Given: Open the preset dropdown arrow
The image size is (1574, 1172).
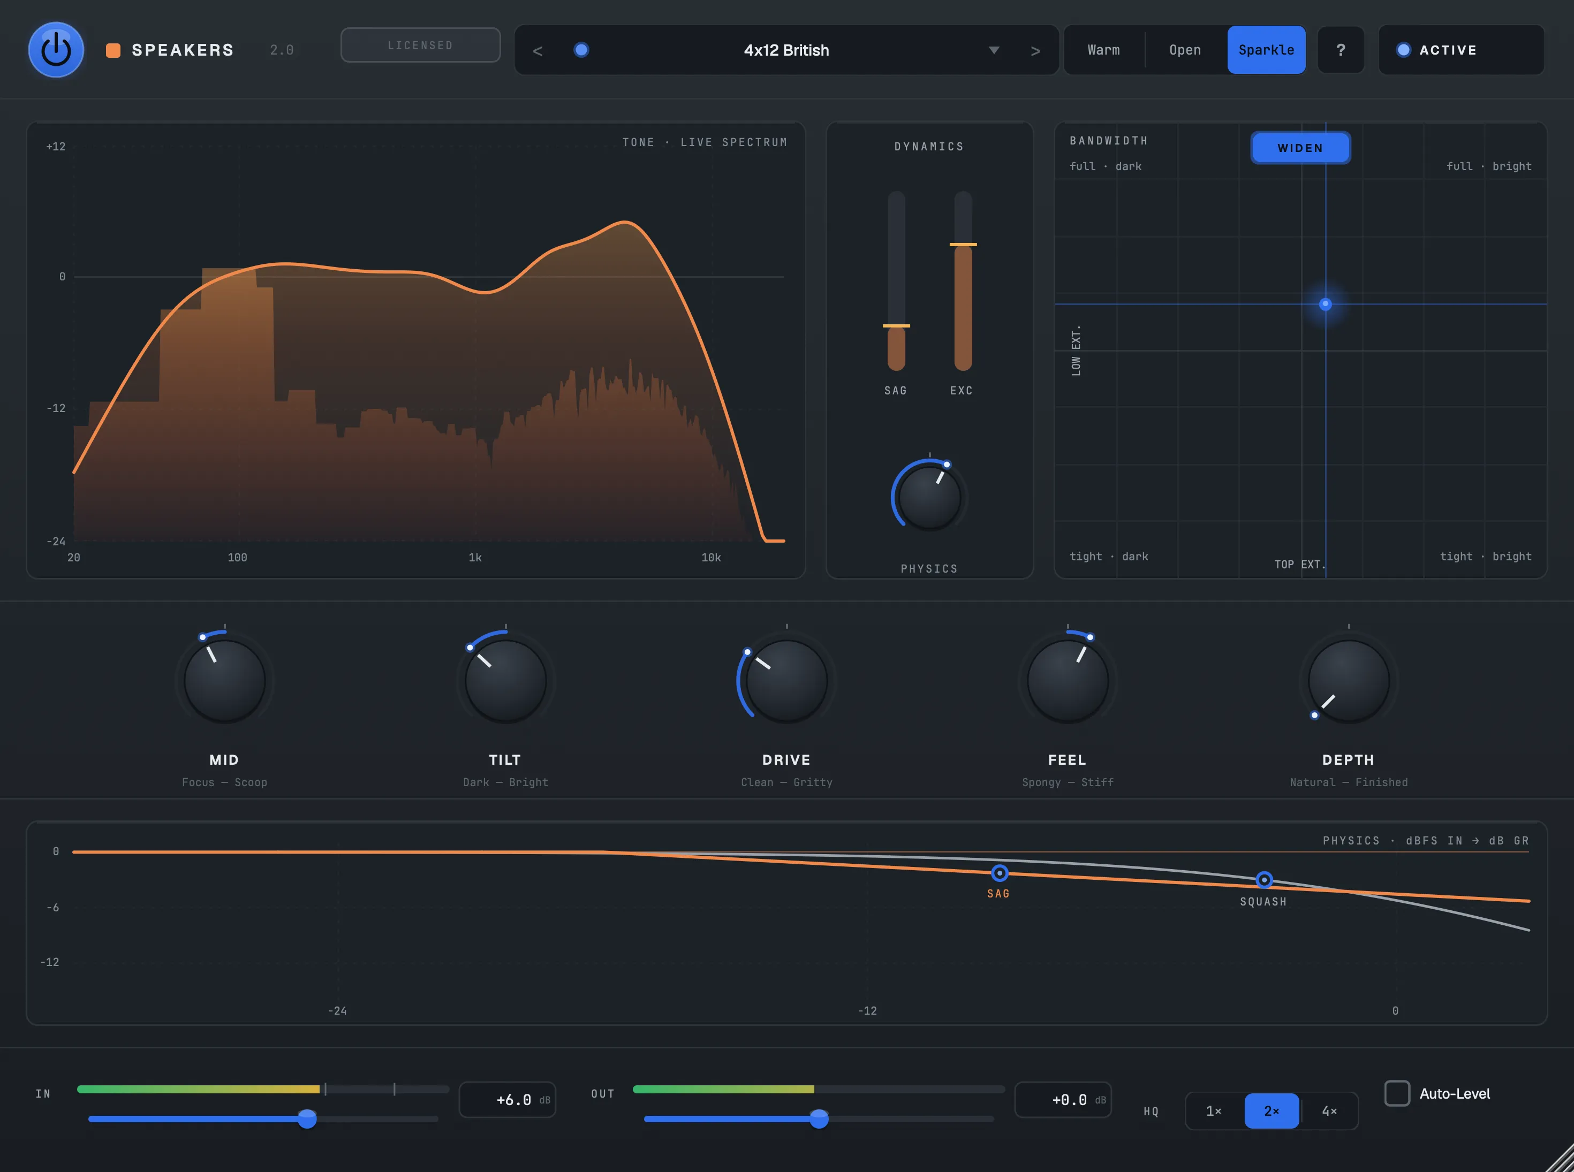Looking at the screenshot, I should tap(994, 50).
